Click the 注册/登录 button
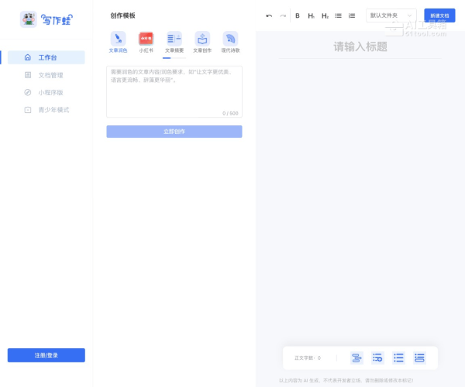This screenshot has height=387, width=465. tap(46, 355)
